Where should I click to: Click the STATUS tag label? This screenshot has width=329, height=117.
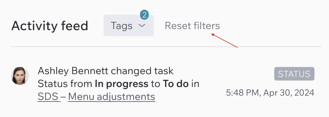(294, 74)
